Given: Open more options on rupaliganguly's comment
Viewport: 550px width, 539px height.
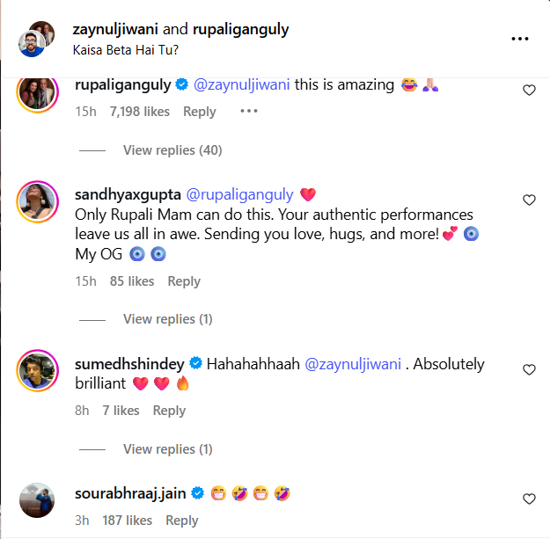Looking at the screenshot, I should tap(249, 112).
